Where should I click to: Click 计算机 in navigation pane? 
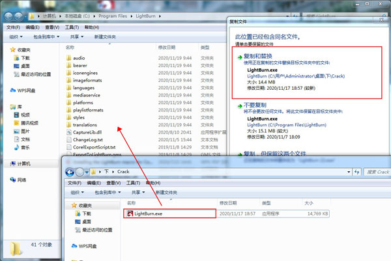click(23, 163)
